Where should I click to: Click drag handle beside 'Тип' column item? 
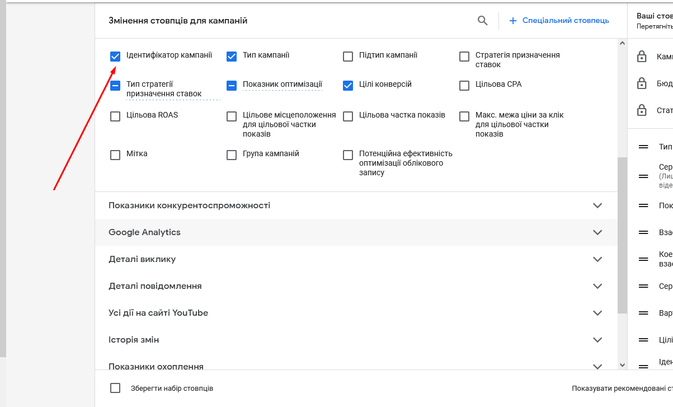click(643, 147)
